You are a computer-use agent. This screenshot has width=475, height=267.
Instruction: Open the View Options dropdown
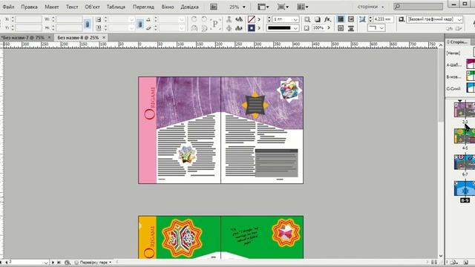(x=263, y=7)
